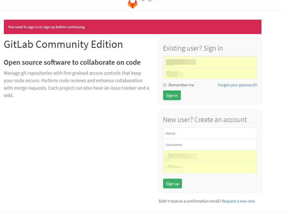Click the New user? Create an account heading

pyautogui.click(x=205, y=120)
